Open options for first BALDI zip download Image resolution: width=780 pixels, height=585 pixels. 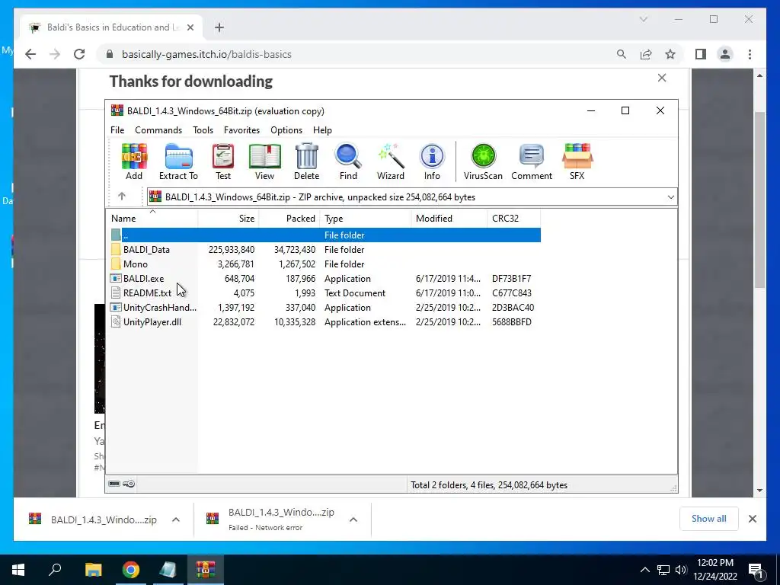pyautogui.click(x=176, y=519)
